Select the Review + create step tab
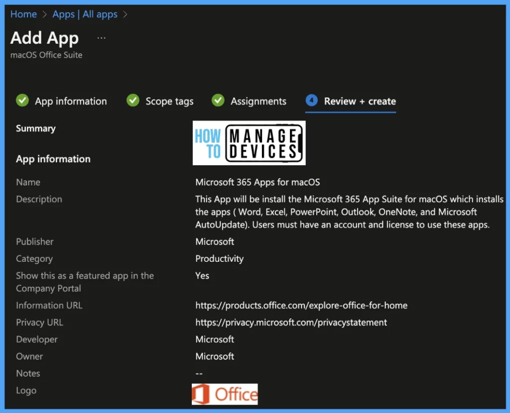The width and height of the screenshot is (510, 413). (x=351, y=102)
